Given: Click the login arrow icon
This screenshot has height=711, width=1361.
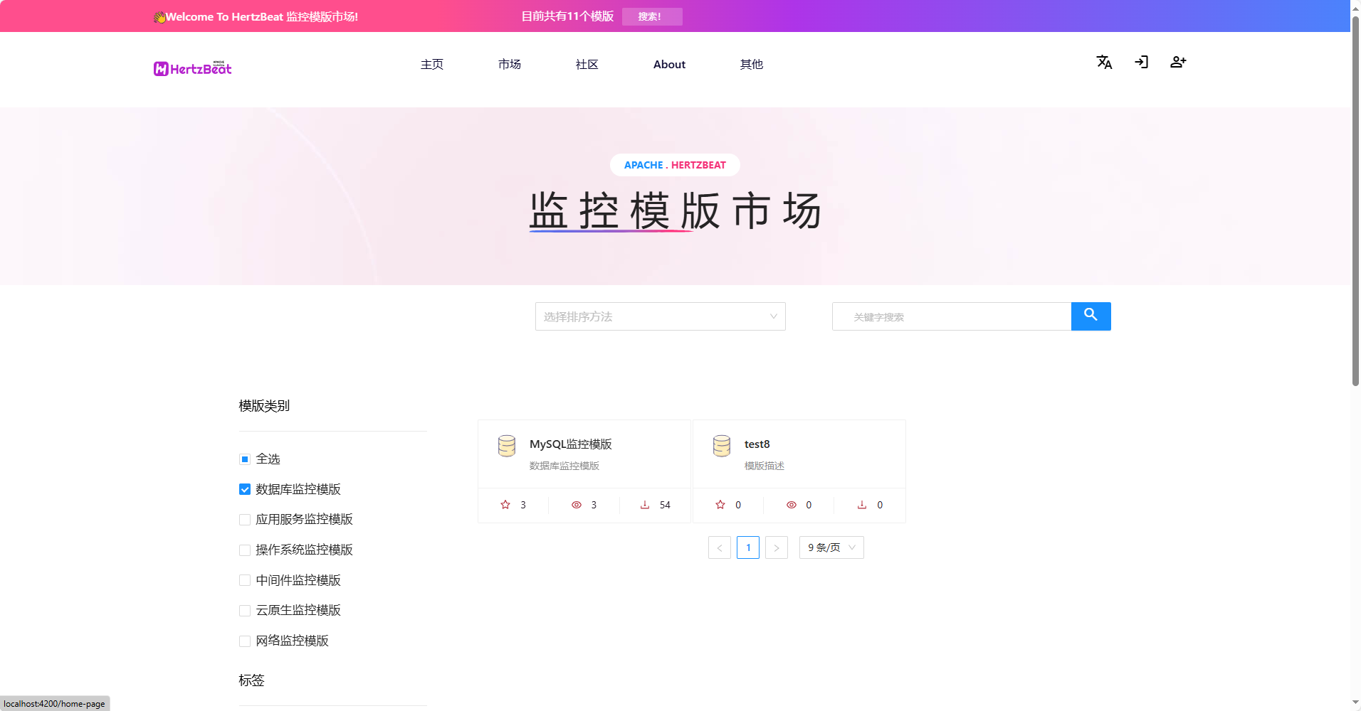Looking at the screenshot, I should coord(1141,63).
